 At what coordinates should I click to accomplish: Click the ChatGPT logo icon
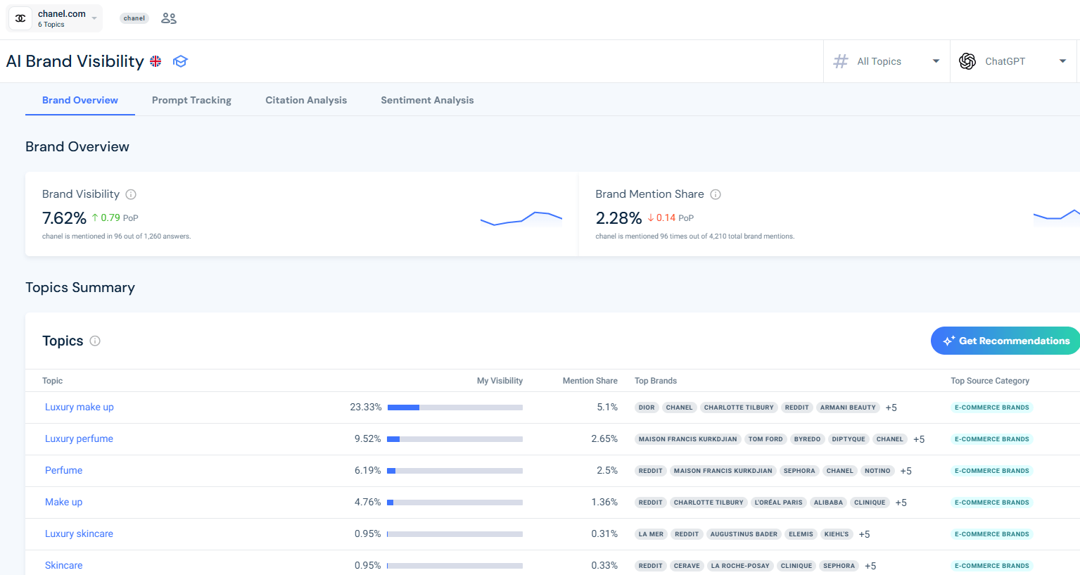click(x=967, y=61)
